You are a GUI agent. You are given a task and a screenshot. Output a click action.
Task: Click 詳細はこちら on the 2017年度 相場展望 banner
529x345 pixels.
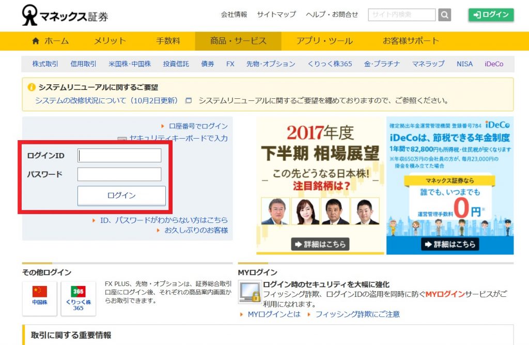click(x=320, y=244)
